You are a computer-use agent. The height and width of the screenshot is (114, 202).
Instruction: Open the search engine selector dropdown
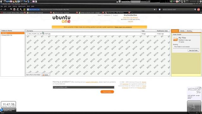coord(160,9)
